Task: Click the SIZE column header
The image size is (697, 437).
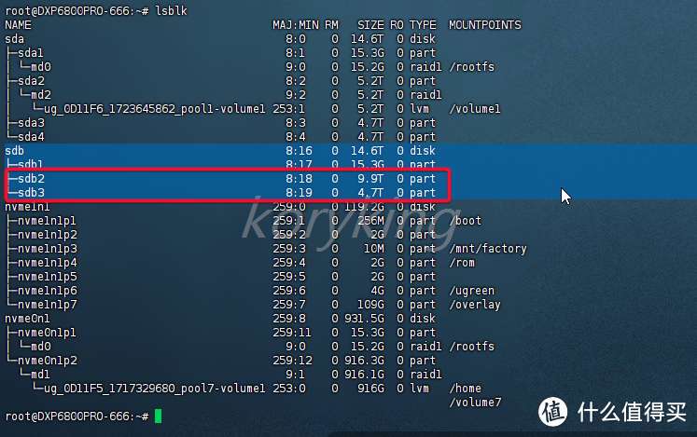Action: [x=370, y=25]
